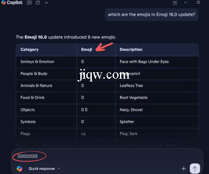Select the Root Vegetable description
This screenshot has width=209, height=174.
(x=133, y=98)
